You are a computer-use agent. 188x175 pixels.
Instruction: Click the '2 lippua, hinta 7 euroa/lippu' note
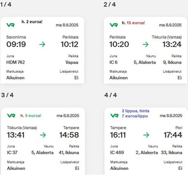pos(136,113)
